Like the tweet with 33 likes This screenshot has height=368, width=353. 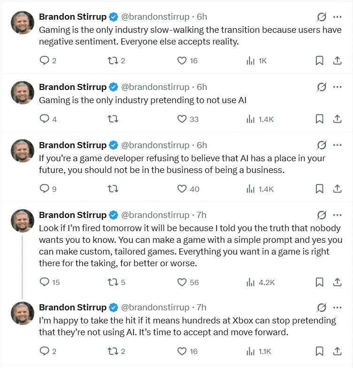pyautogui.click(x=188, y=119)
